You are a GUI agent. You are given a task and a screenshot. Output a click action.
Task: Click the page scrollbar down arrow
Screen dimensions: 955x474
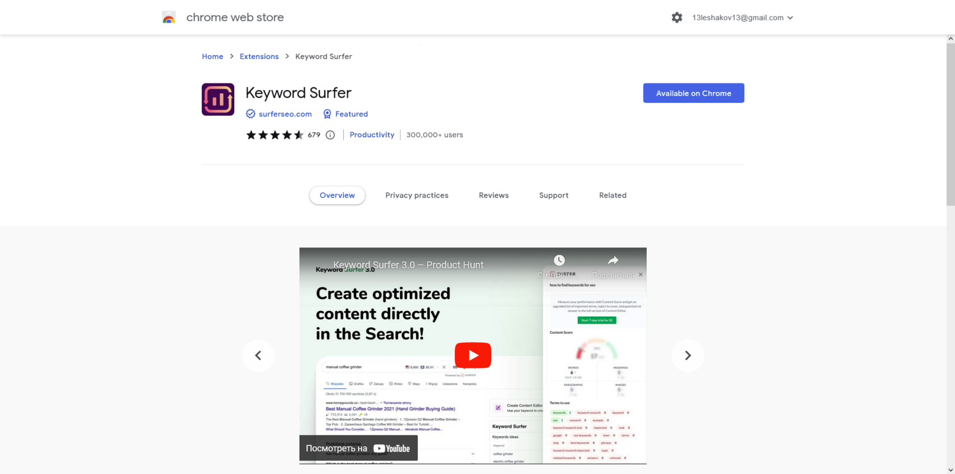(950, 470)
